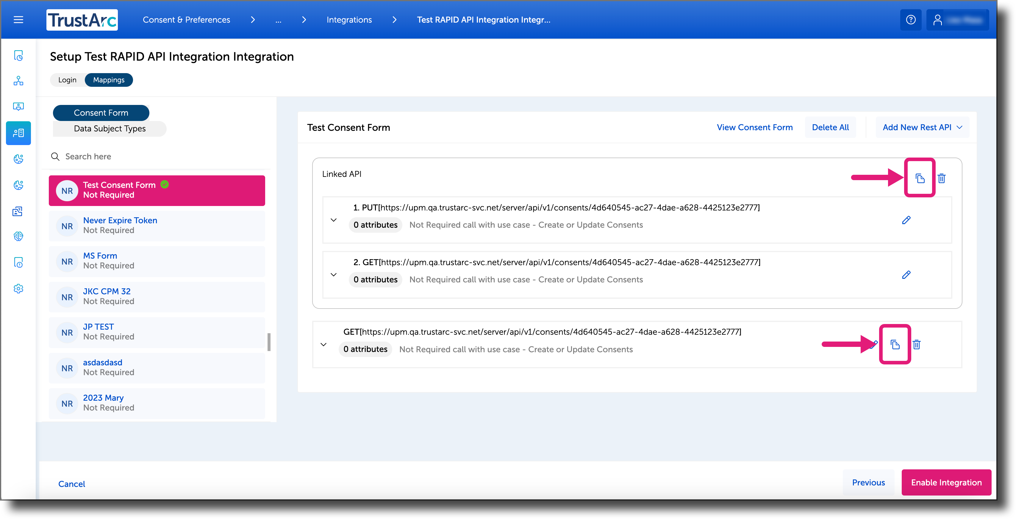Switch to the Login step tab
The image size is (1016, 519).
[68, 80]
